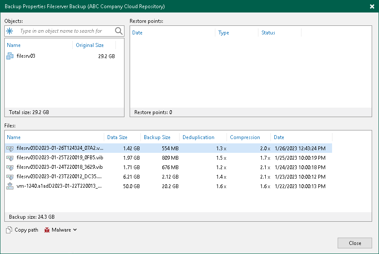The width and height of the screenshot is (379, 254).
Task: Type in the object name search field
Action: (x=65, y=31)
